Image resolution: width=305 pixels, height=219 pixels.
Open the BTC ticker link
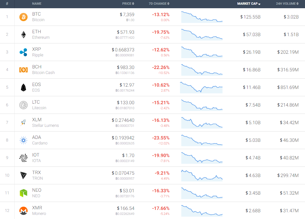pyautogui.click(x=36, y=14)
